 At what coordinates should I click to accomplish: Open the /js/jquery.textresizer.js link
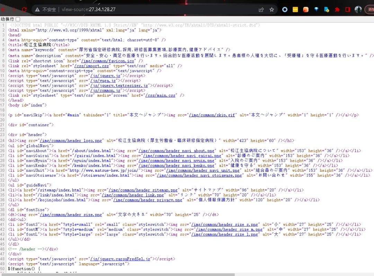119,86
